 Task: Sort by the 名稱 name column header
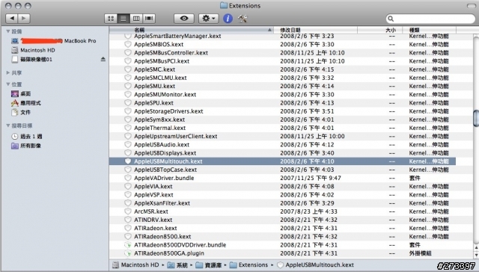click(192, 30)
